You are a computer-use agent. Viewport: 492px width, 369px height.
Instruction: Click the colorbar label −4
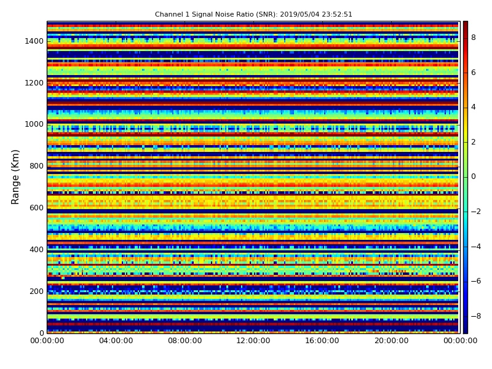click(476, 247)
